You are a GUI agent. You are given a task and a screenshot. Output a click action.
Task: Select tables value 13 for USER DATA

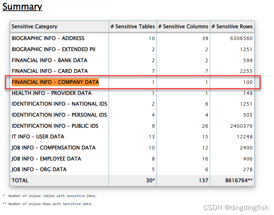coord(152,137)
